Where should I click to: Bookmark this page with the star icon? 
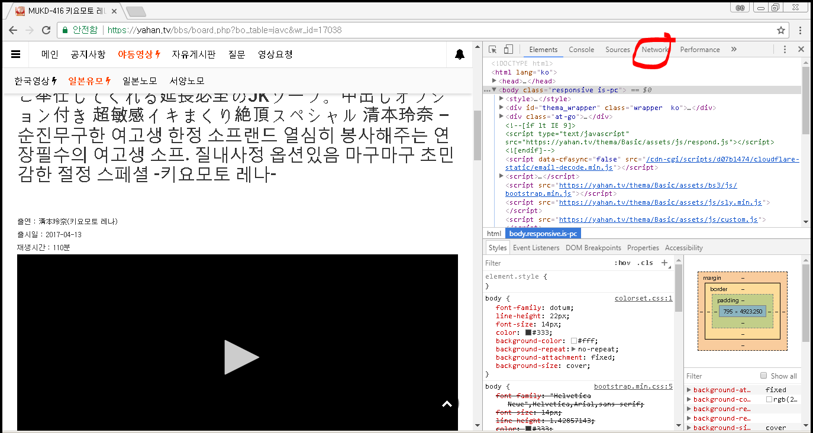coord(781,30)
